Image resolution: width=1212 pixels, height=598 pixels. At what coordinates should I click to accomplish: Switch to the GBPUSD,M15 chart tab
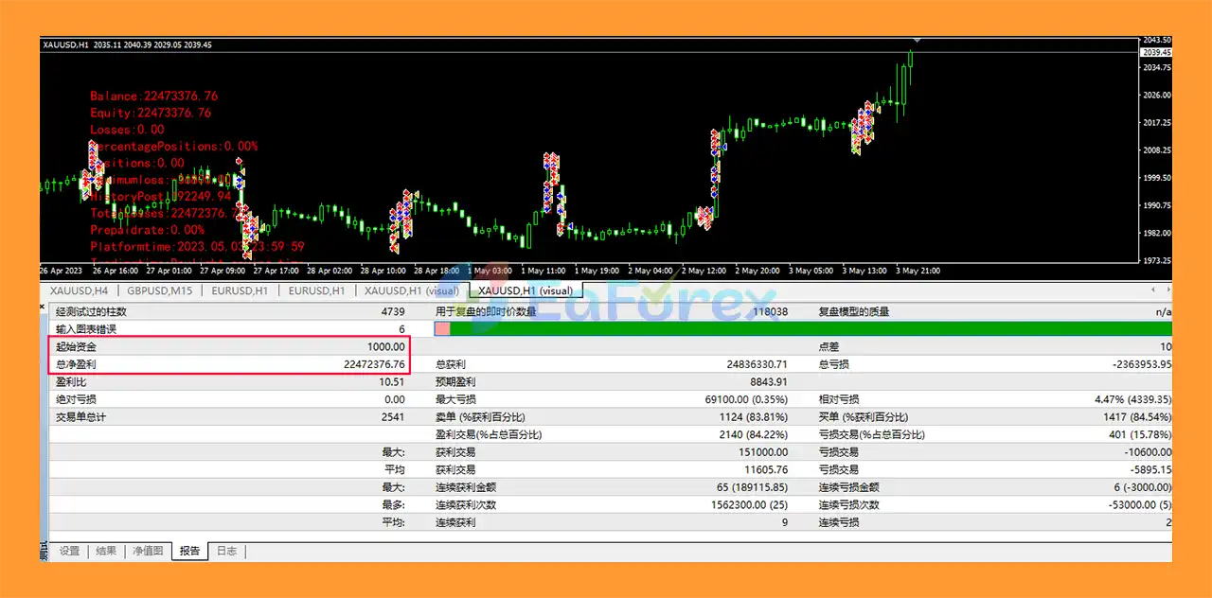(159, 290)
